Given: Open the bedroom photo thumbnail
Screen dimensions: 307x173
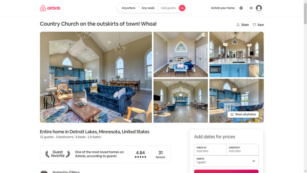Looking at the screenshot, I should [181, 54].
